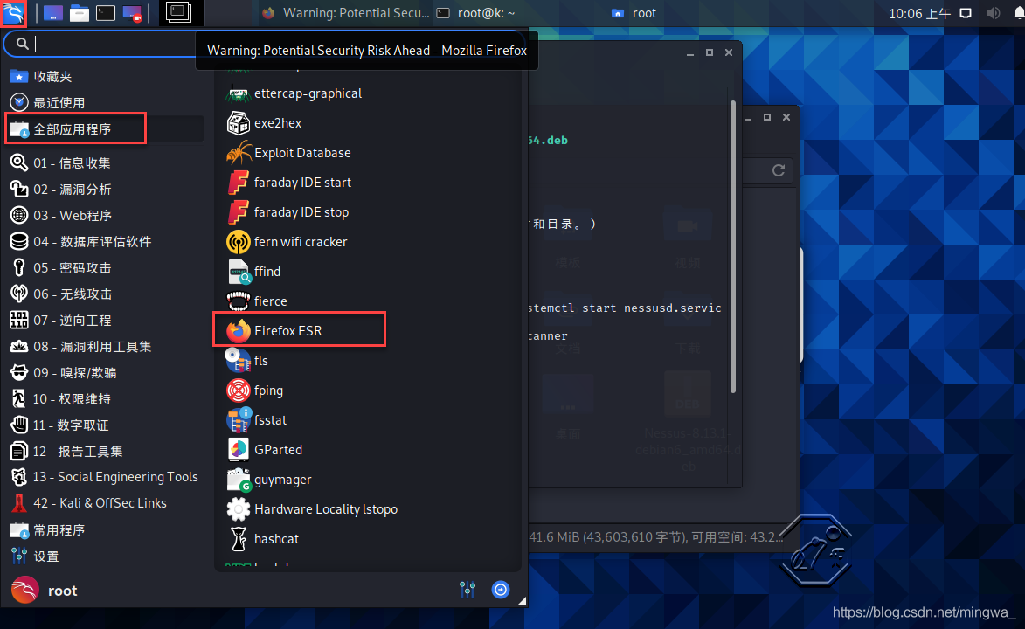Open 最近使用 recent category

105,103
